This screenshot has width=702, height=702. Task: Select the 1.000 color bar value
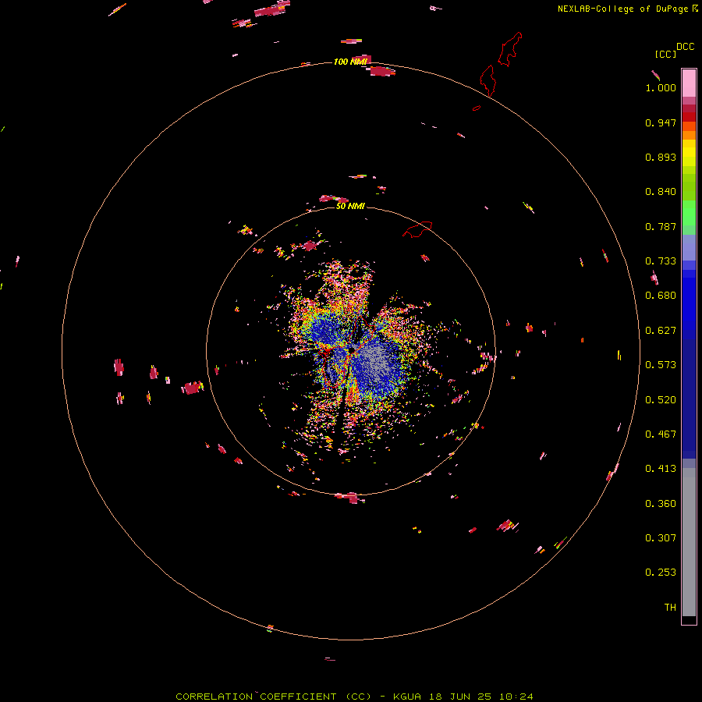pos(661,87)
